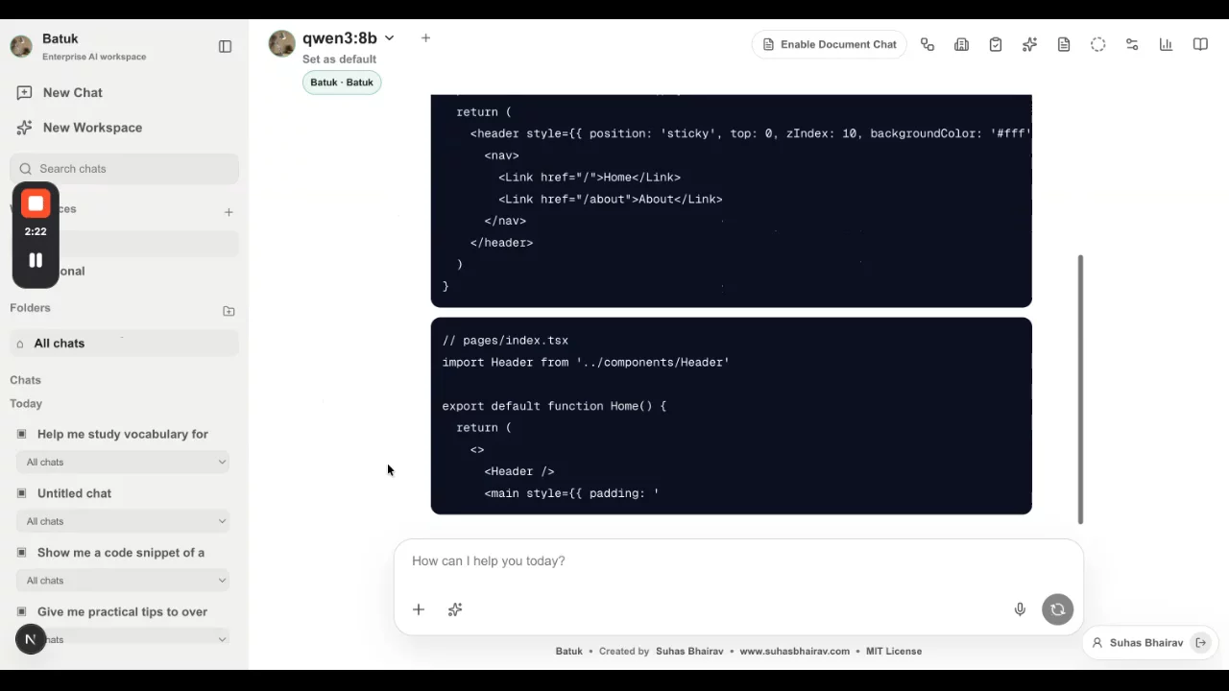Click the message input field
Viewport: 1229px width, 691px height.
tap(738, 561)
